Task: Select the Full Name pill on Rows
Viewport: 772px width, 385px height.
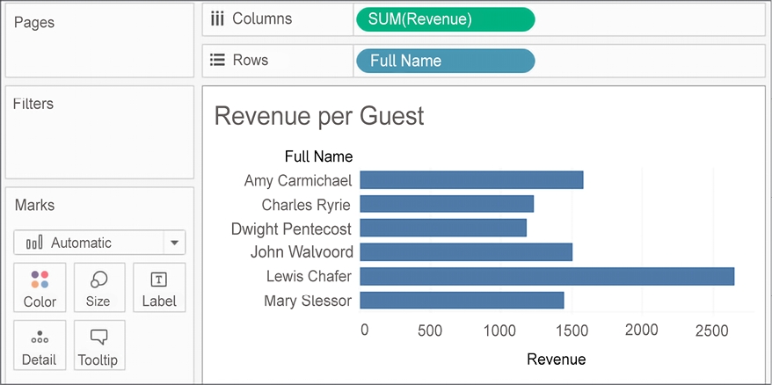Action: click(x=444, y=61)
